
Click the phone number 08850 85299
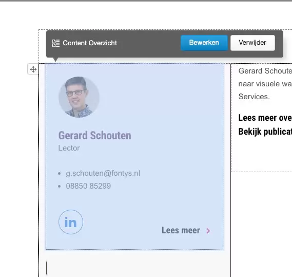coord(88,186)
